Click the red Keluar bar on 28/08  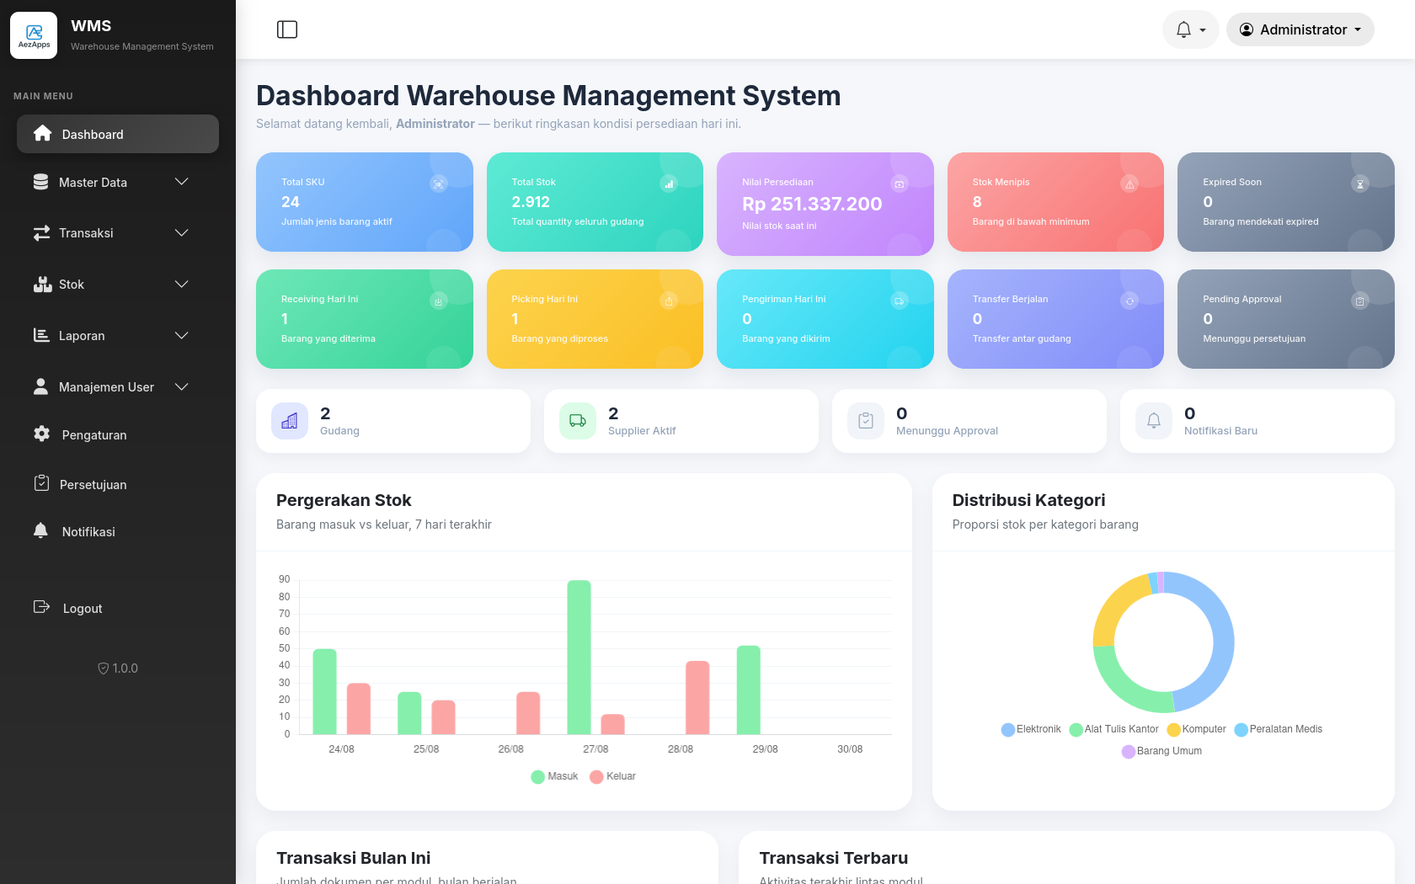[697, 697]
